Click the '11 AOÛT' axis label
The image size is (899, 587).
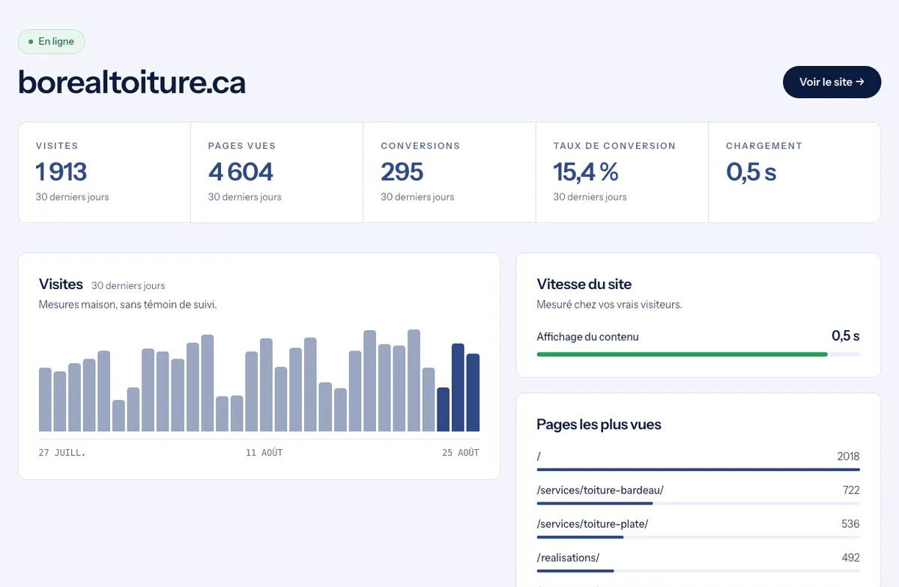[264, 452]
